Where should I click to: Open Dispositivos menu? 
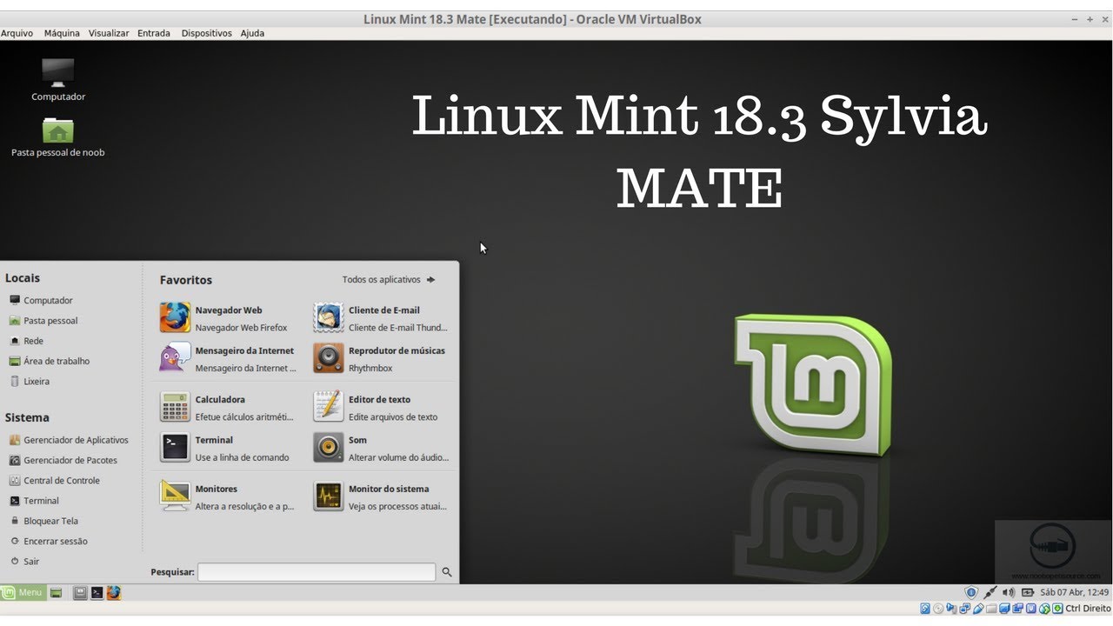point(206,33)
